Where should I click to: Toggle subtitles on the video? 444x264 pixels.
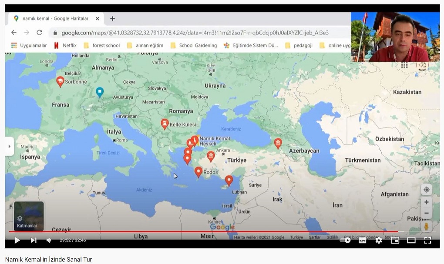tap(362, 240)
